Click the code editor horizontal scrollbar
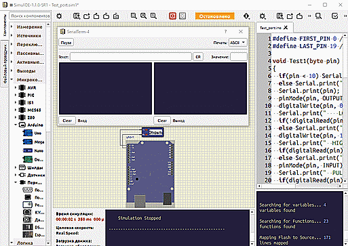 point(300,186)
